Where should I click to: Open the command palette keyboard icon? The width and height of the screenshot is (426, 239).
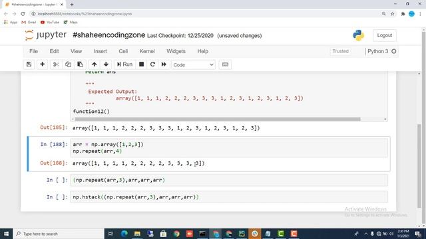coord(225,64)
